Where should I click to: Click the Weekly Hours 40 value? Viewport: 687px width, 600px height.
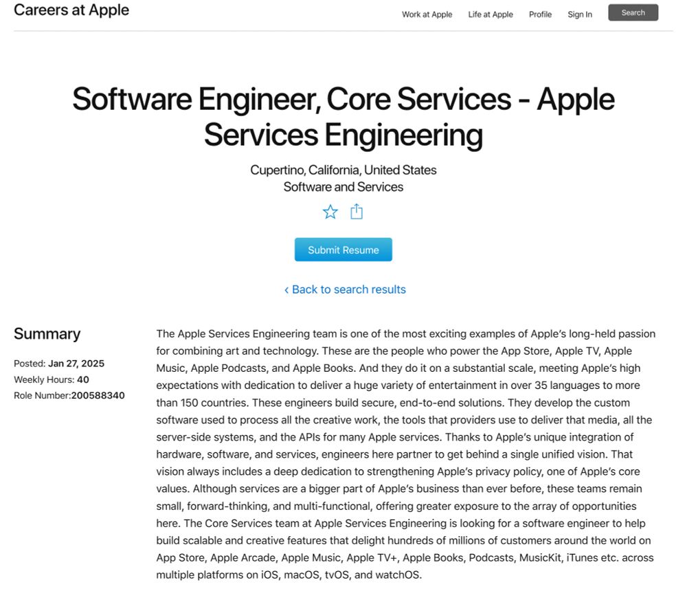pos(83,379)
